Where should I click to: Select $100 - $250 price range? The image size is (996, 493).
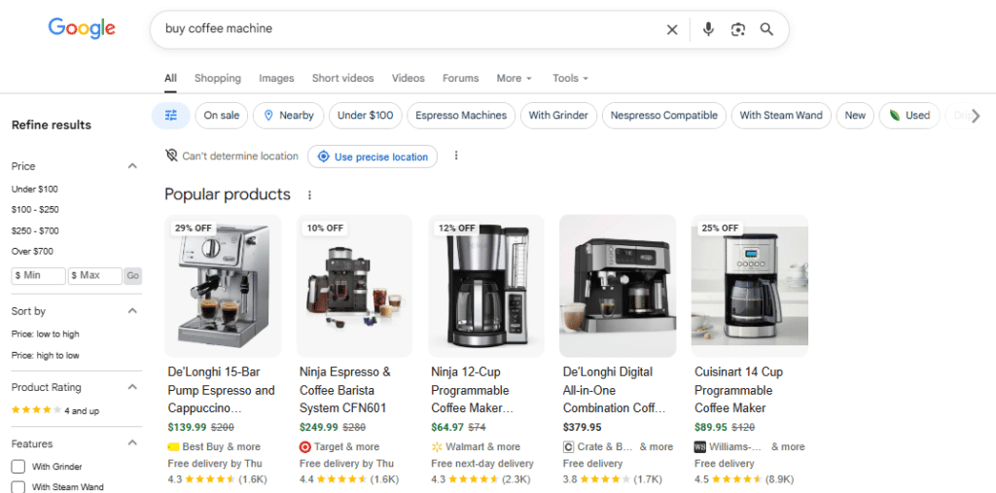pos(35,210)
